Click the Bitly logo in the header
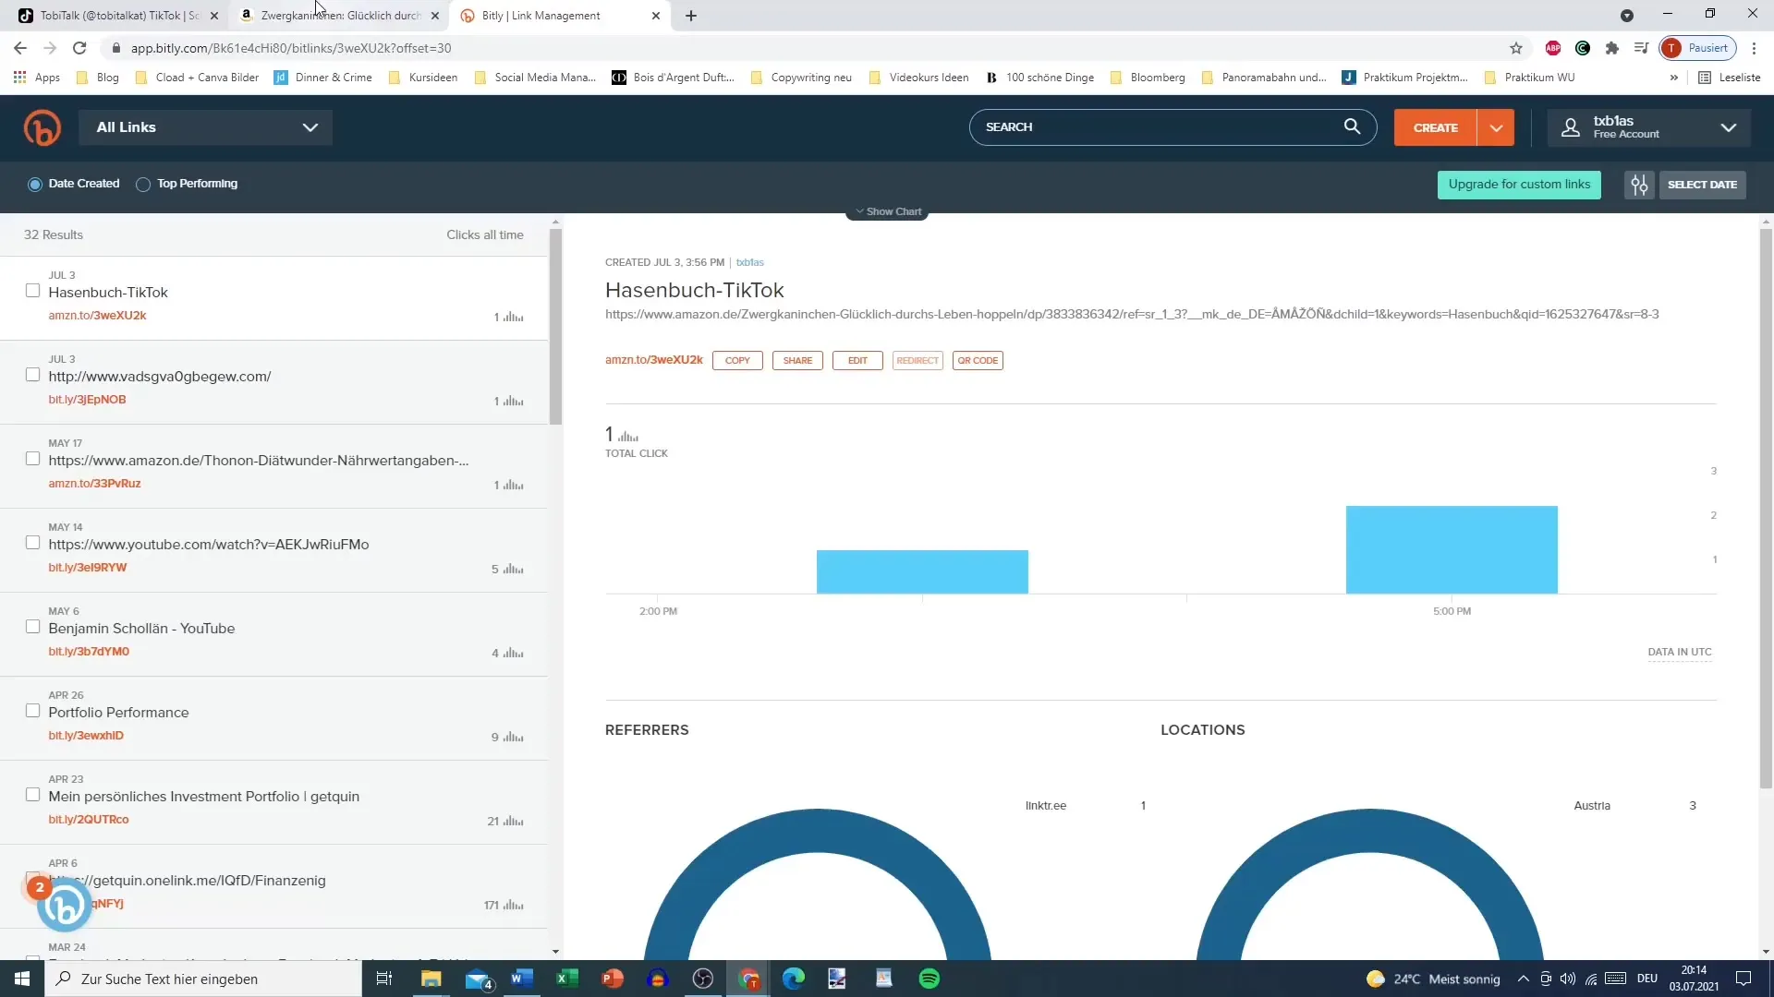Screen dimensions: 1774x997 (x=42, y=127)
